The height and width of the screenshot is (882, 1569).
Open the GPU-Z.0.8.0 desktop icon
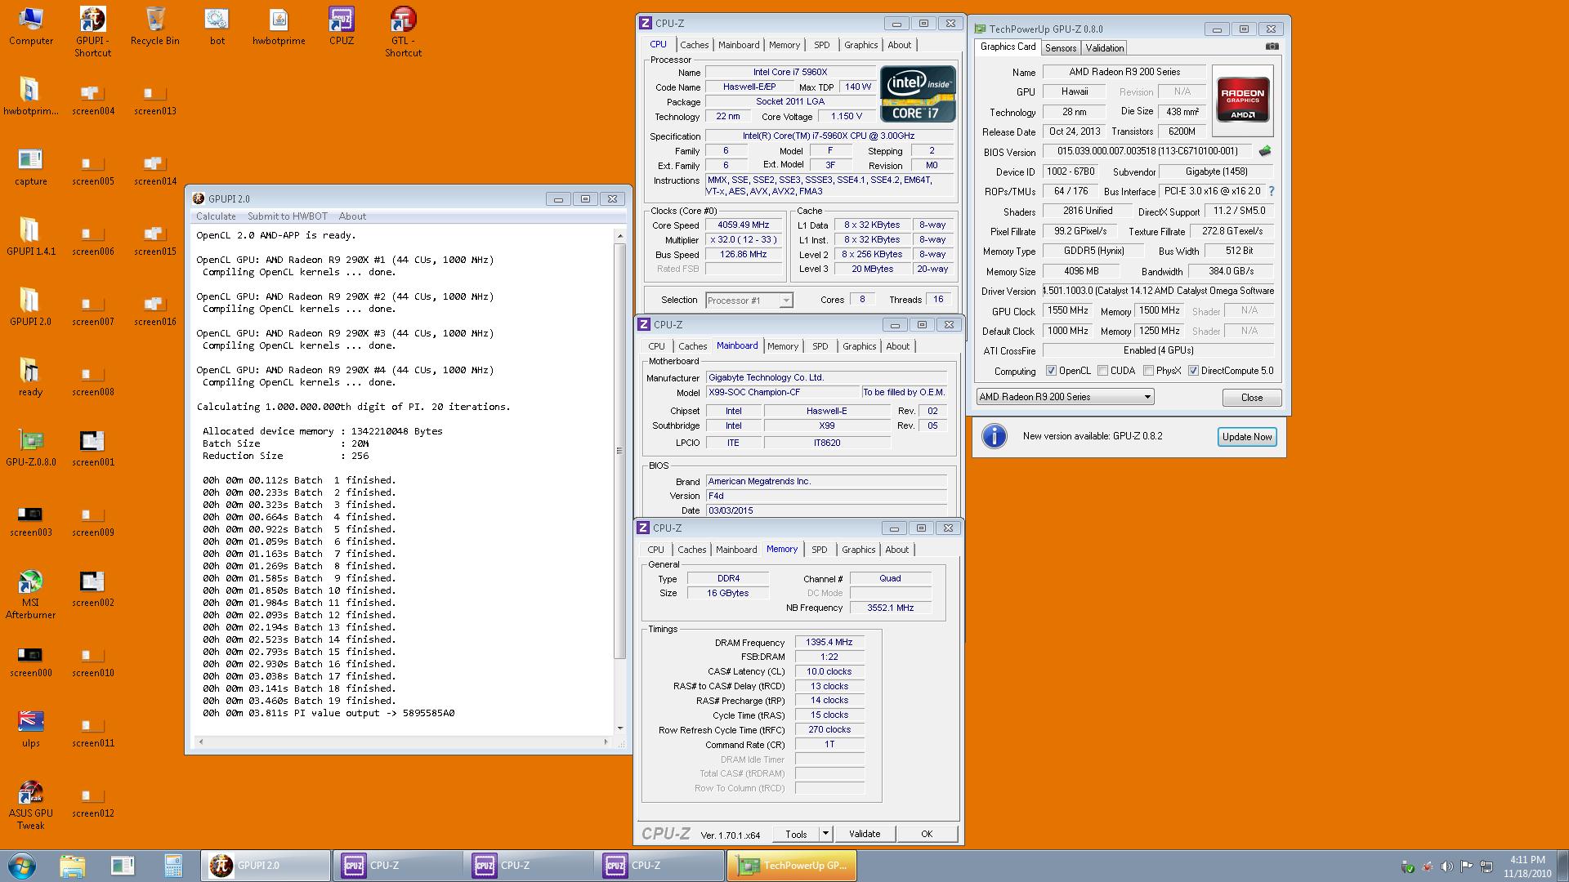30,448
